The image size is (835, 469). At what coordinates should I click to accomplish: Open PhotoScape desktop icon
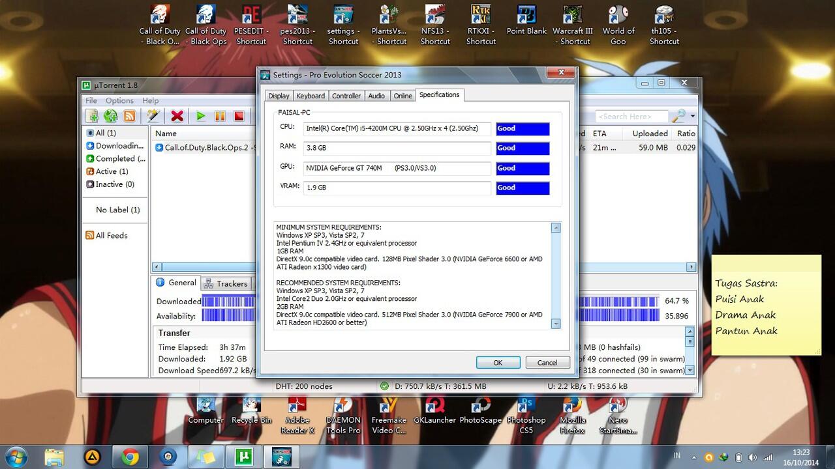click(481, 410)
